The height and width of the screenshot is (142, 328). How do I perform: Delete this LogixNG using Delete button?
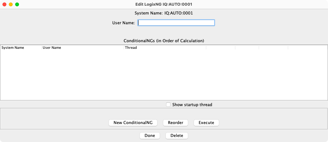coord(177,136)
